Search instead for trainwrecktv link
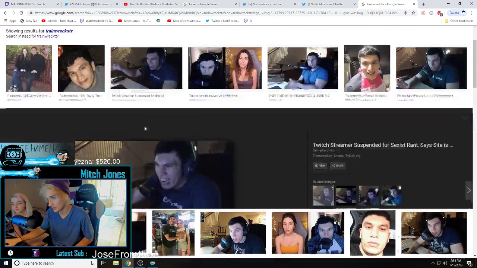Image resolution: width=477 pixels, height=268 pixels. point(48,36)
